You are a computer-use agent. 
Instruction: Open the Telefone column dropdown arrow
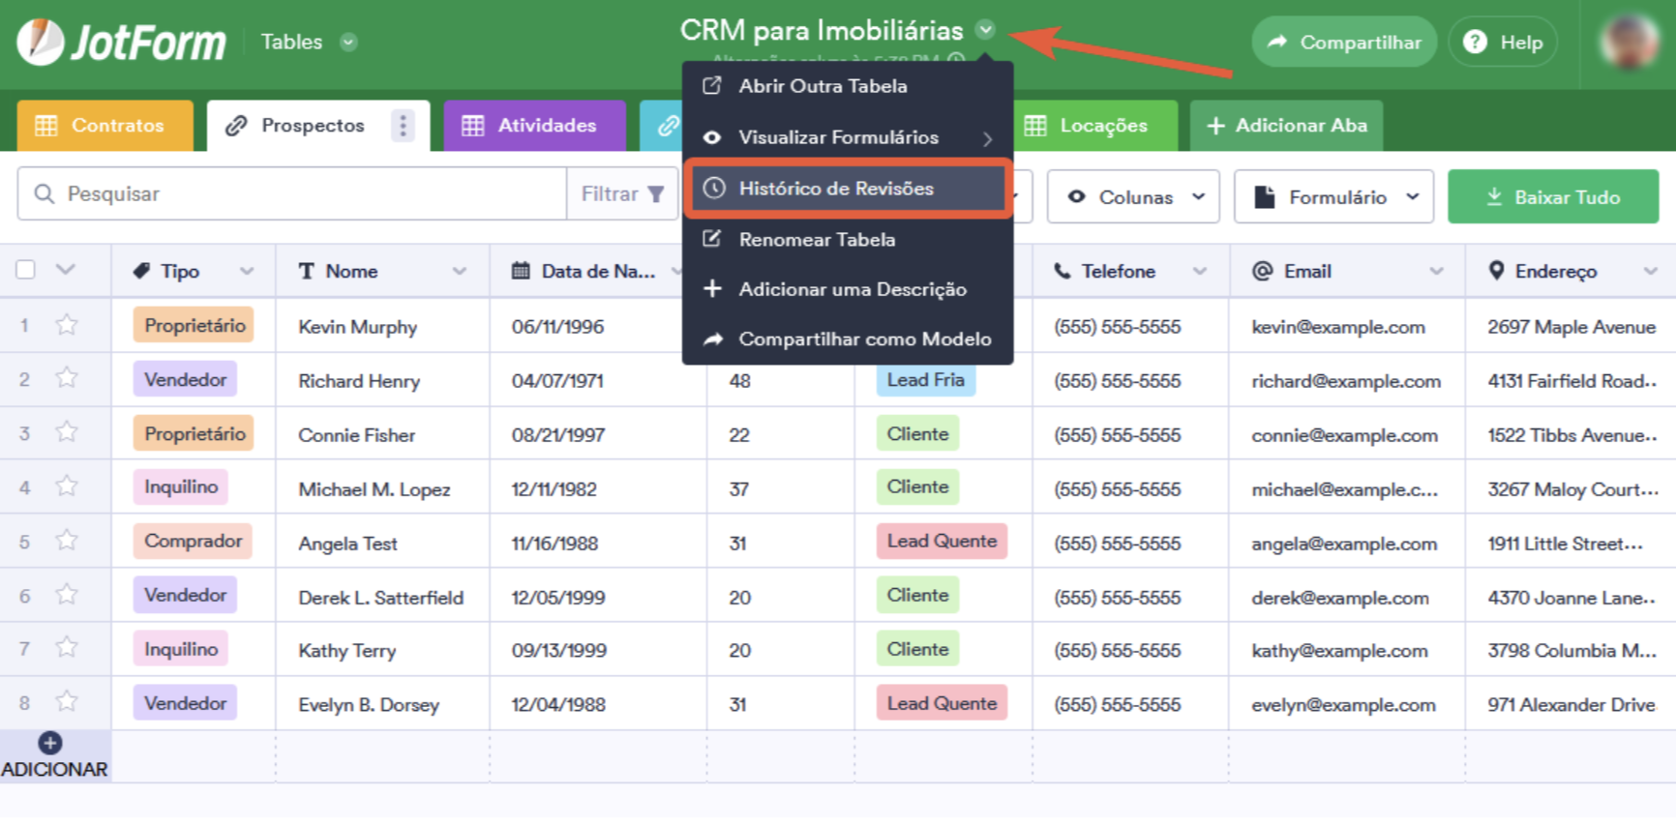tap(1200, 272)
